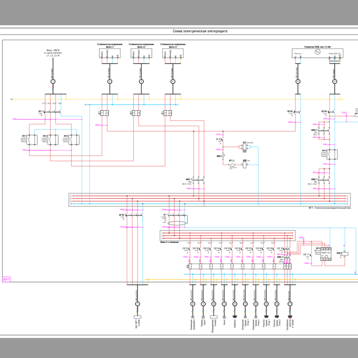Click the X 2 terminal block label
The image size is (358, 358).
[188, 266]
